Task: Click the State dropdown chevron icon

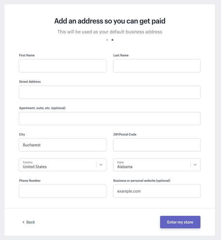Action: [195, 165]
